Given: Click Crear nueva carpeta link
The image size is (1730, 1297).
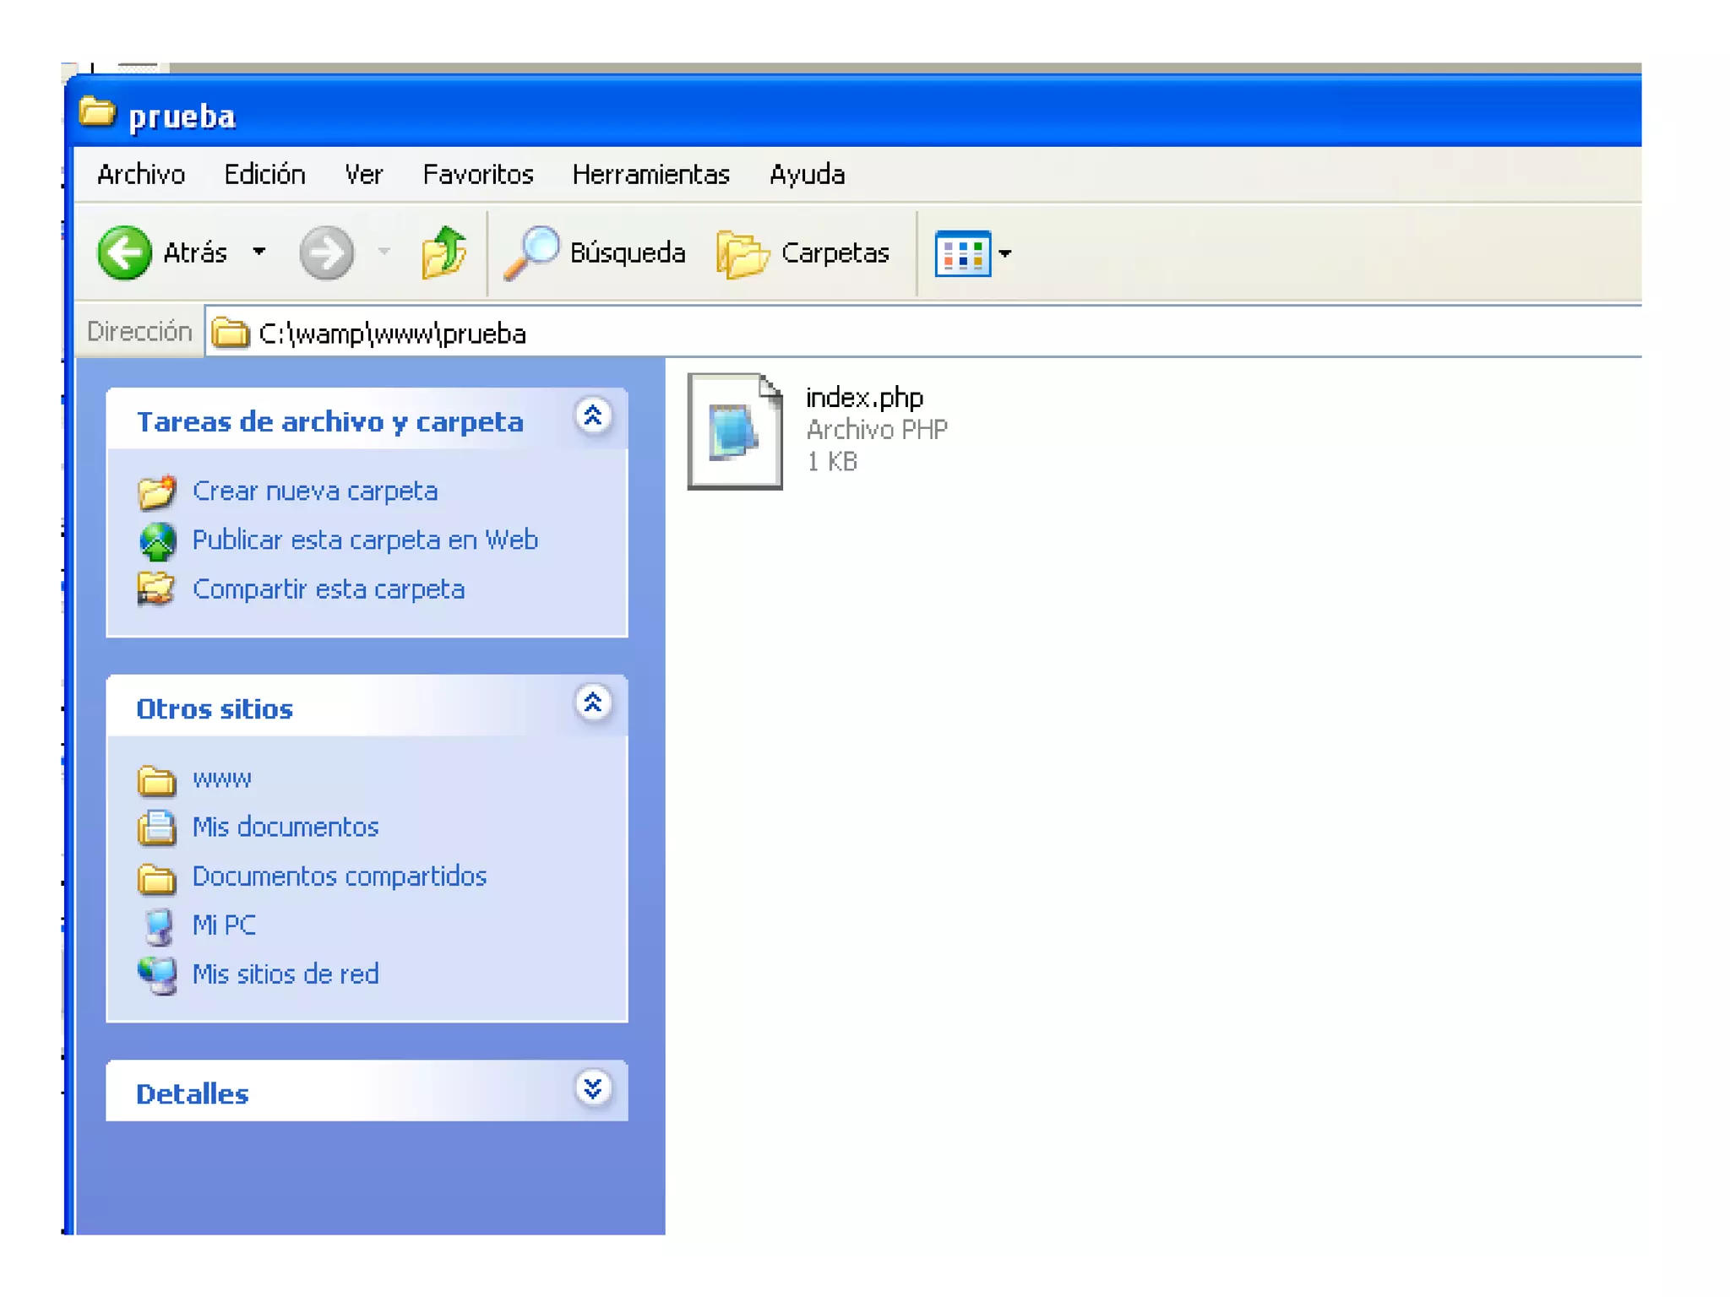Looking at the screenshot, I should (315, 491).
